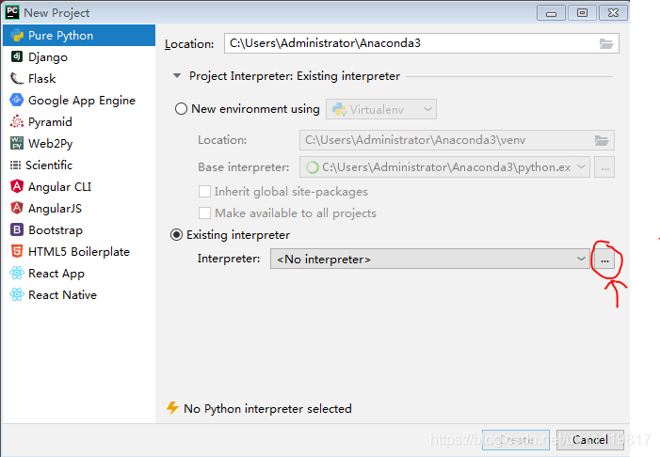Open the Base interpreter dropdown
660x457 pixels.
click(444, 167)
